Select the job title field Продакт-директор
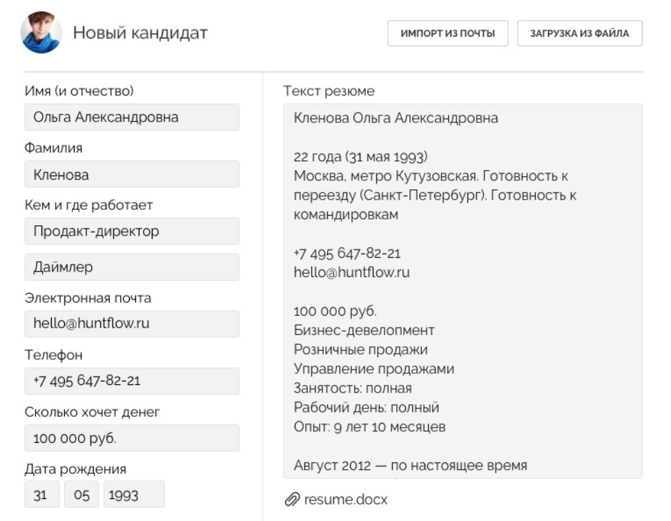671x521 pixels. click(132, 231)
